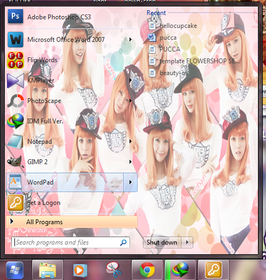This screenshot has width=266, height=280.
Task: Expand the WordPad jump list arrow
Action: pos(131,182)
